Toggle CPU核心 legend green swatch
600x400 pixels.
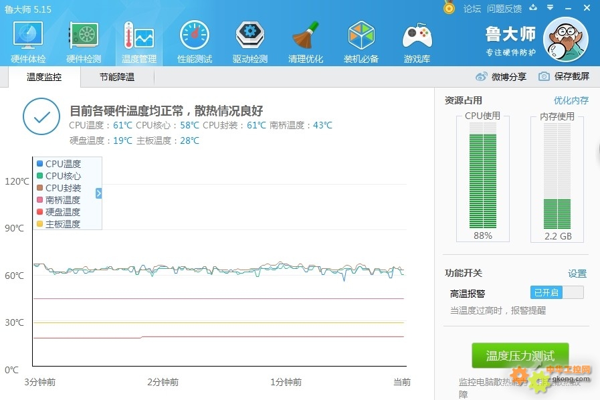coord(39,176)
